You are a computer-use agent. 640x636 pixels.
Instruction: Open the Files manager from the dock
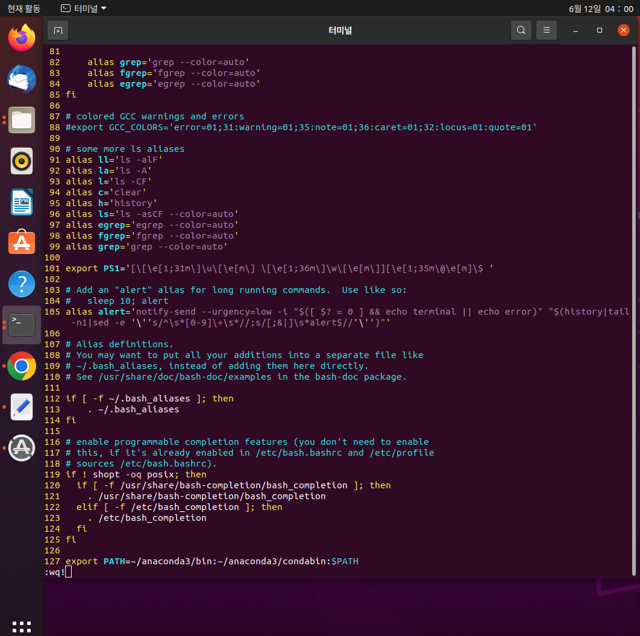pyautogui.click(x=22, y=120)
